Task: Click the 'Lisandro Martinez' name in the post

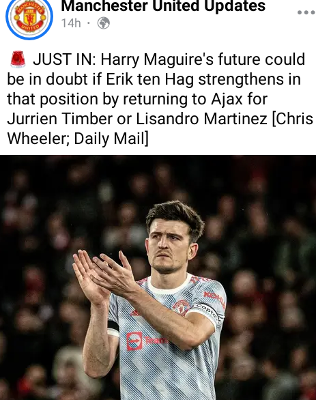Action: click(201, 119)
